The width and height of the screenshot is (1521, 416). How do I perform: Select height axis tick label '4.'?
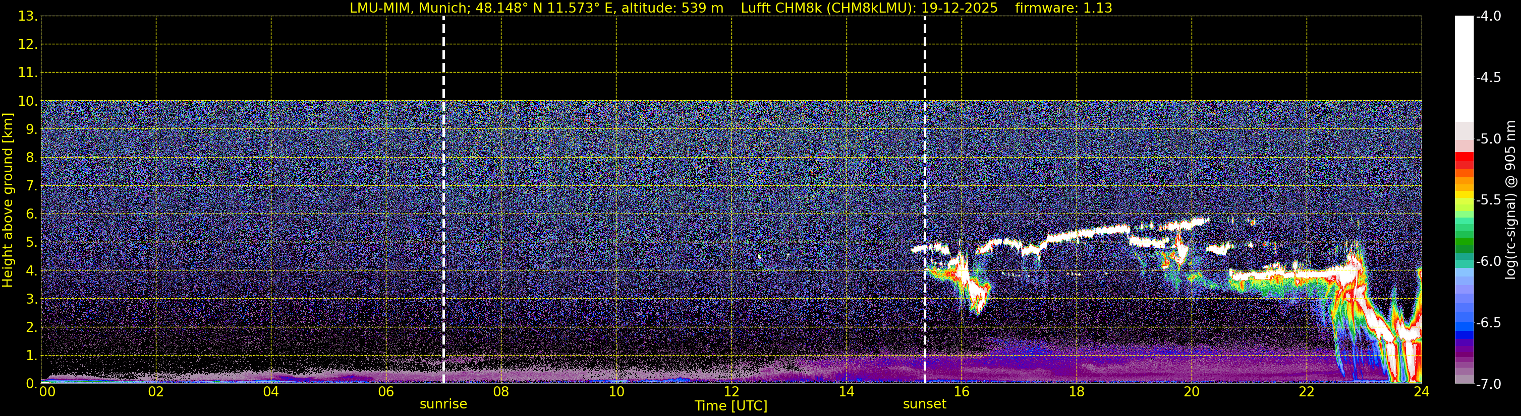coord(31,270)
